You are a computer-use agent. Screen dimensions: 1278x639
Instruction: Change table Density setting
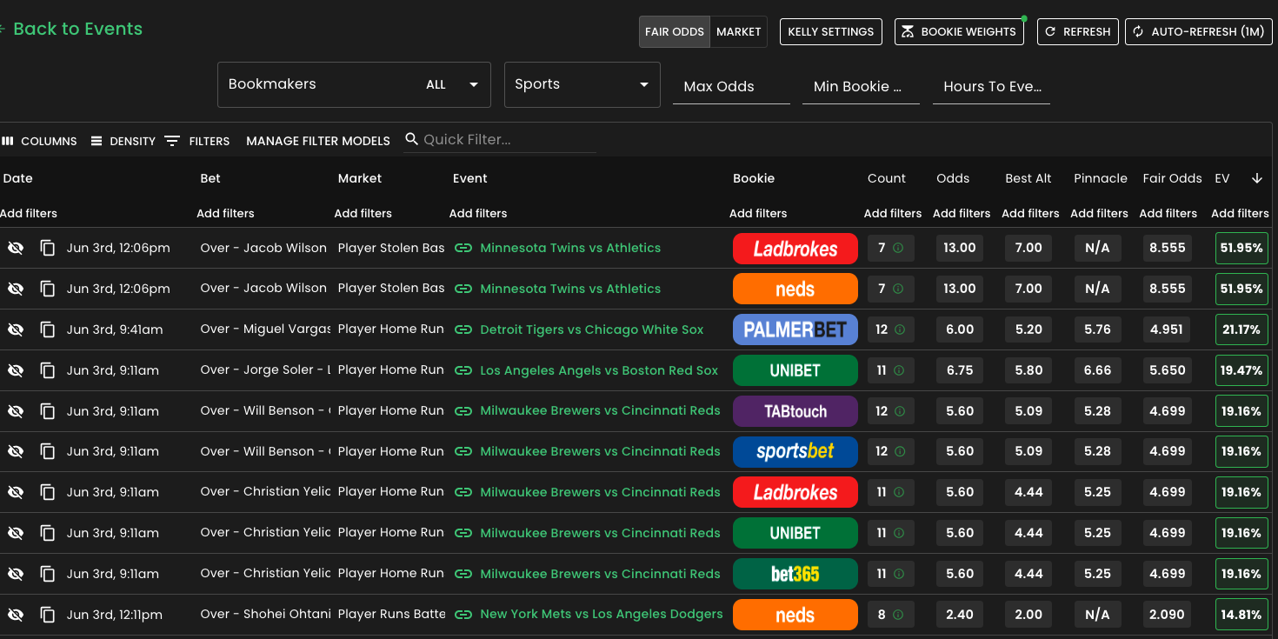123,141
